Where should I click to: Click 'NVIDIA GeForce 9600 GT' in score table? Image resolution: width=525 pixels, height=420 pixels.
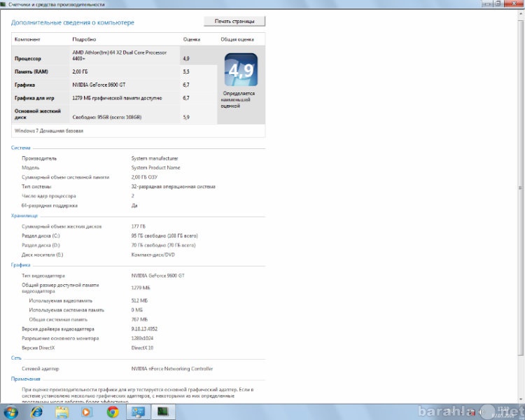[x=99, y=85]
